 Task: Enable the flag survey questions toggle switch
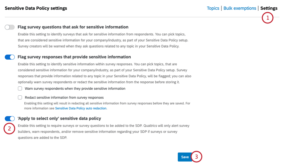[x=10, y=27]
